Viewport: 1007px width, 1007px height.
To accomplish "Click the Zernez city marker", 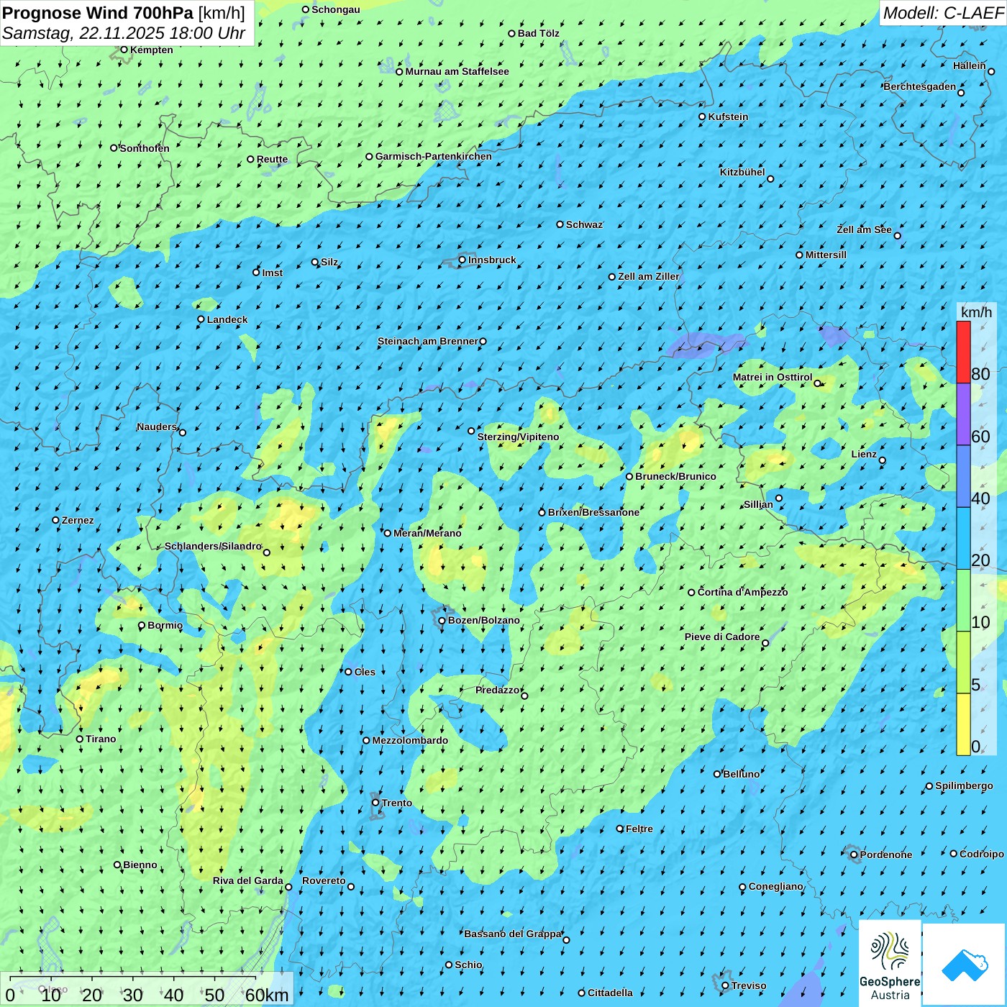I will point(56,520).
